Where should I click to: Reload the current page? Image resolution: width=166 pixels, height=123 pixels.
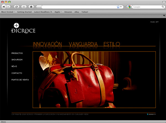16,6
